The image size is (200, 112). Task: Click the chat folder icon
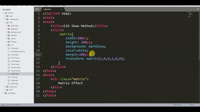tap(7, 16)
